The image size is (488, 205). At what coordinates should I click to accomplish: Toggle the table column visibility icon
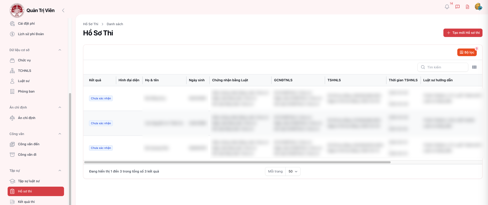click(x=474, y=67)
